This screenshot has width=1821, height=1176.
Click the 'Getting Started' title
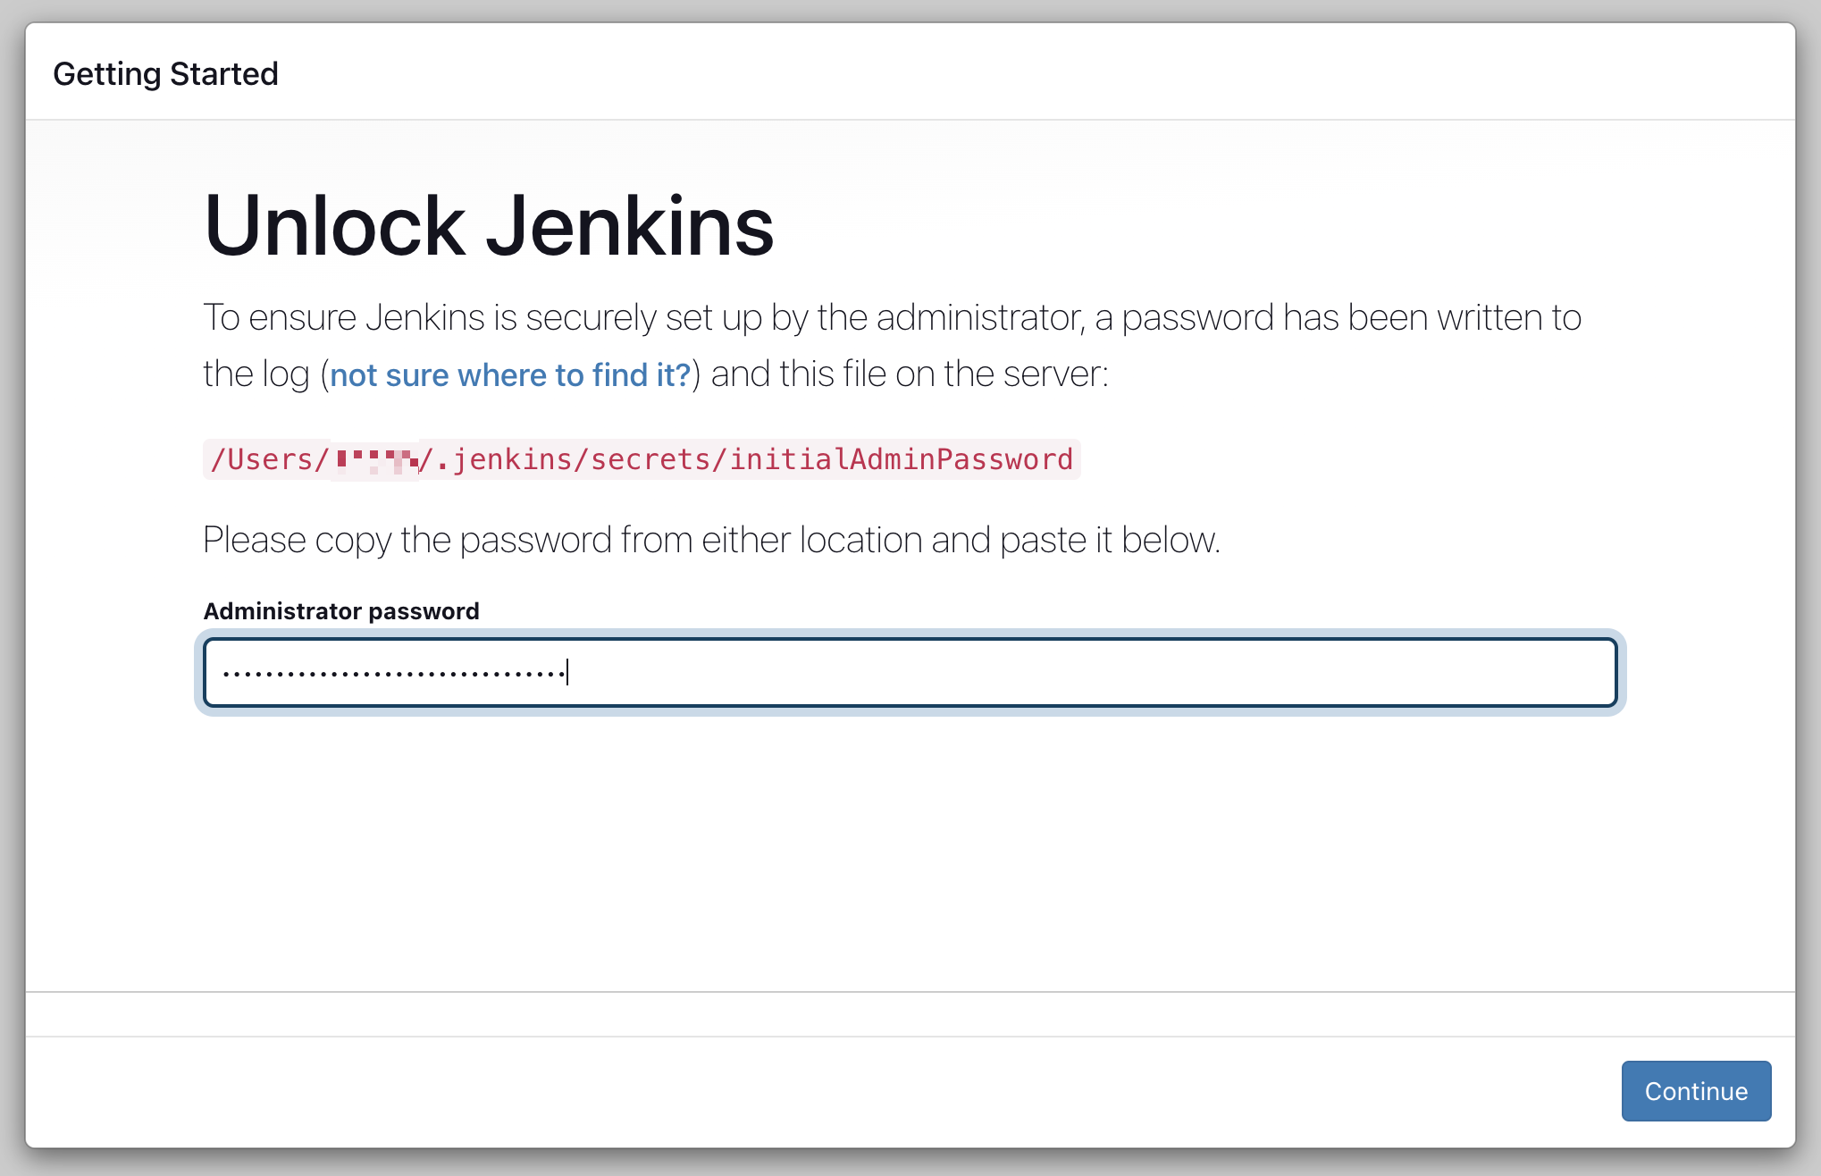165,73
